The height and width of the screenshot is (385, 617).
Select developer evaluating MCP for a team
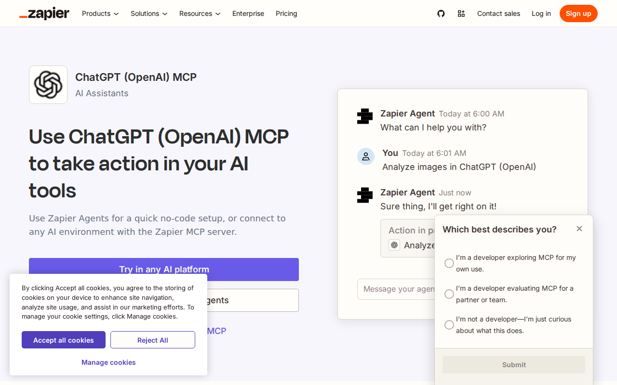(x=449, y=294)
